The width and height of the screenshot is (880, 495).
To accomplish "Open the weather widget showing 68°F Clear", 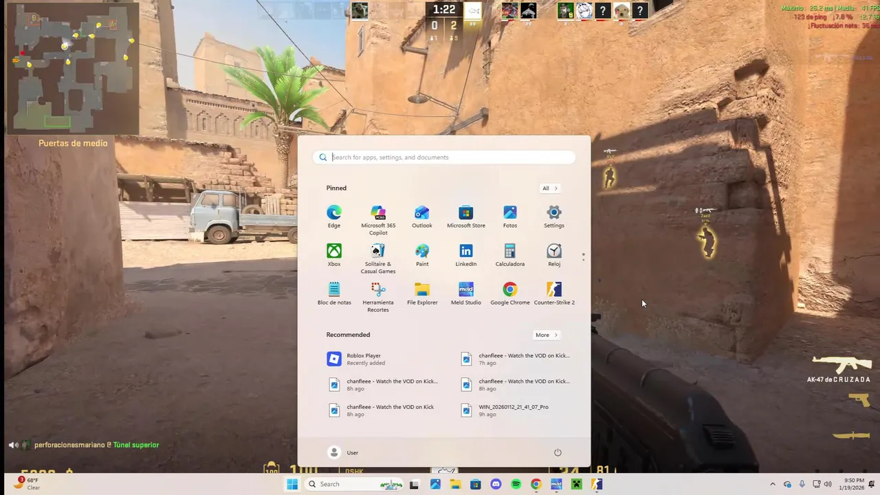I will coord(27,484).
